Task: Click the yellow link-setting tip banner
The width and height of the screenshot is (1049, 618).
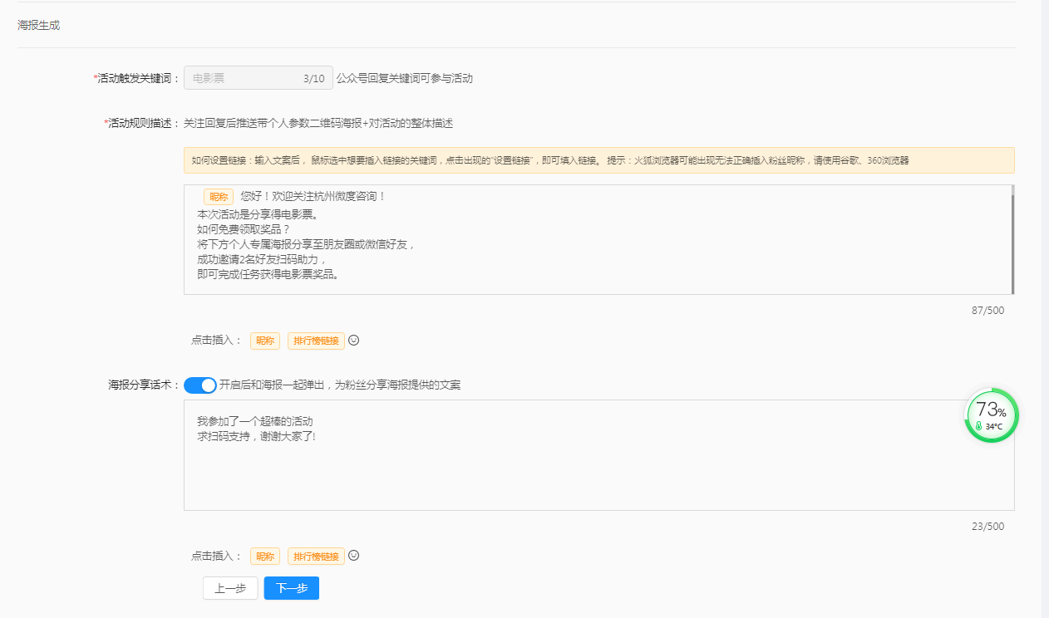Action: point(598,160)
